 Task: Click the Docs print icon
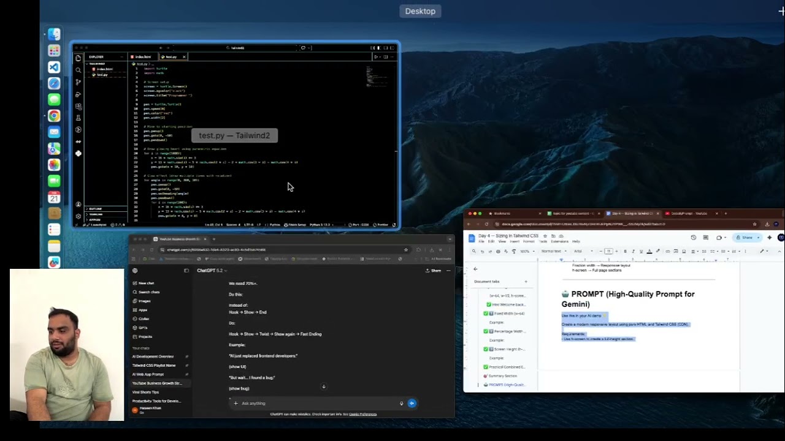coord(499,251)
